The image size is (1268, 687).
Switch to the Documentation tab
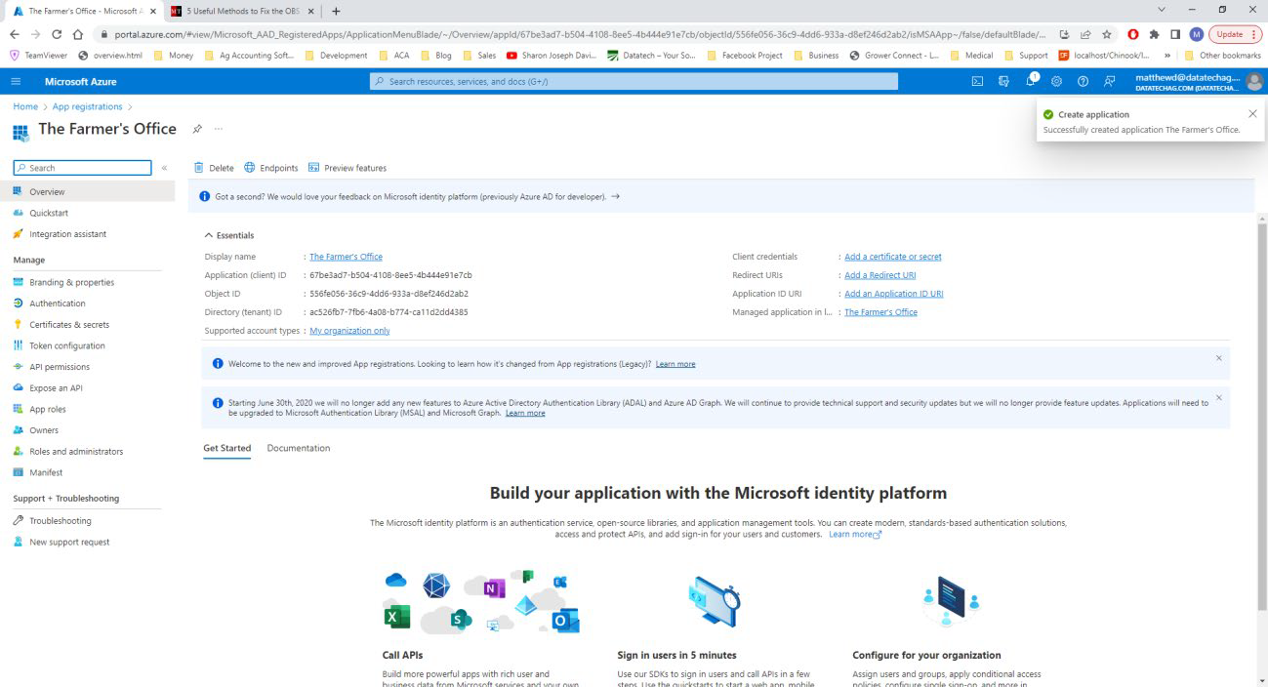point(298,448)
